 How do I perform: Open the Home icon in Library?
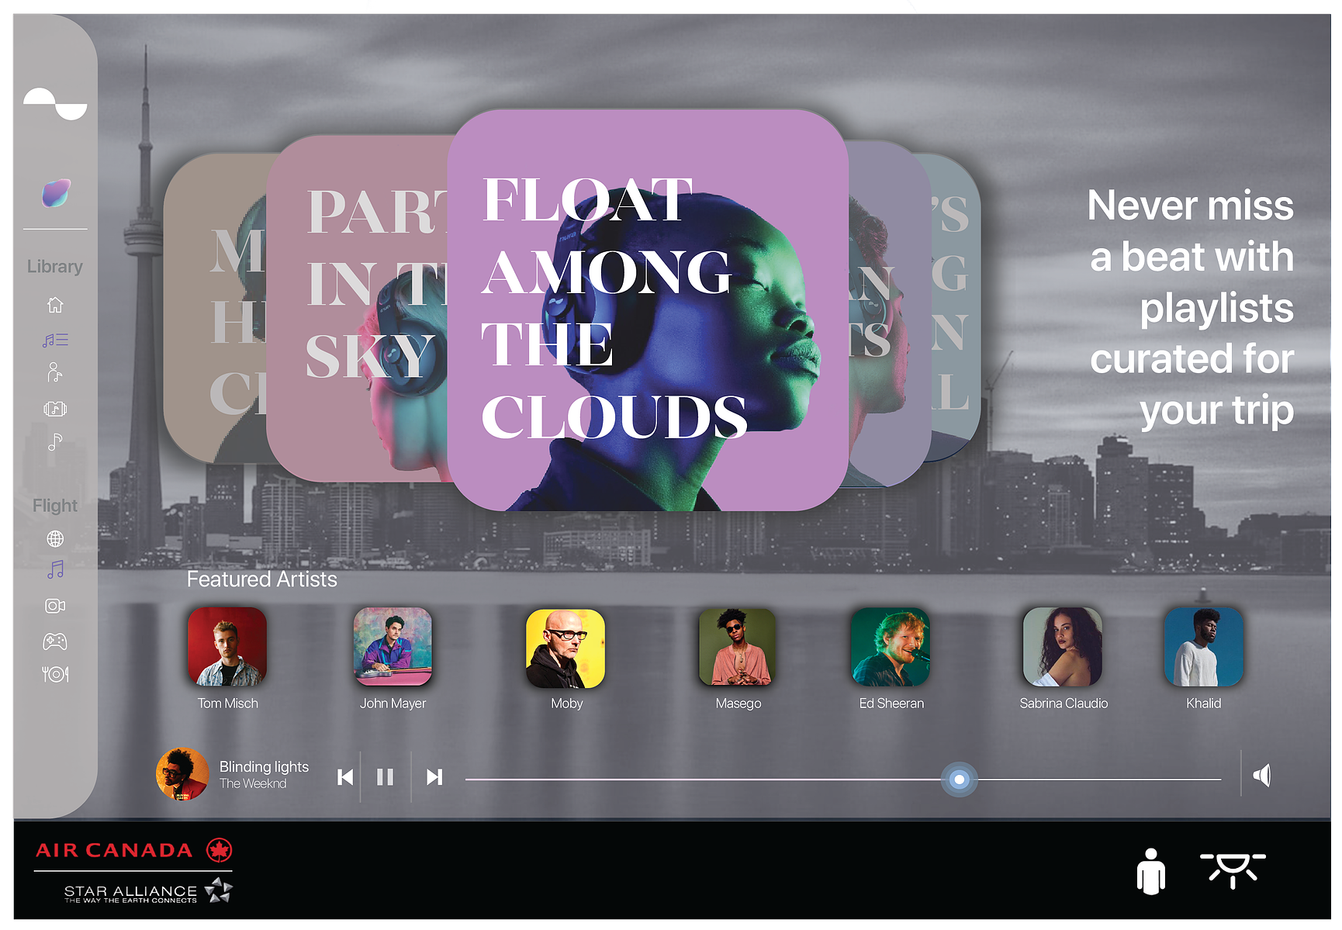[x=55, y=305]
